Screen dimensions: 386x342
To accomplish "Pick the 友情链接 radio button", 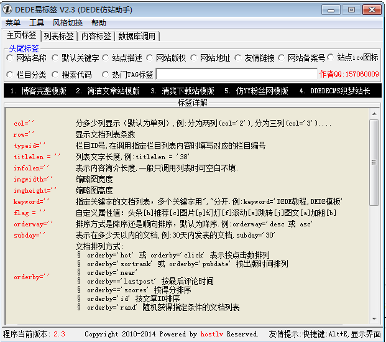I will (238, 58).
